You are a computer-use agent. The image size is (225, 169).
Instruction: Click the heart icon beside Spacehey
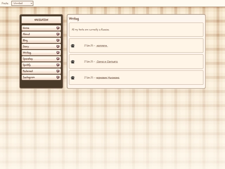(x=58, y=59)
